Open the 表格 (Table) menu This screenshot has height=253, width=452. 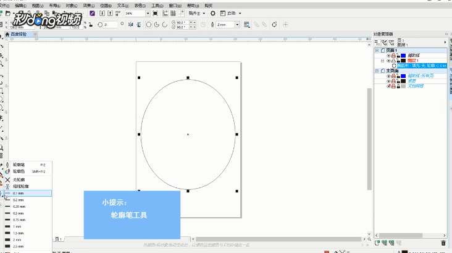(x=140, y=6)
